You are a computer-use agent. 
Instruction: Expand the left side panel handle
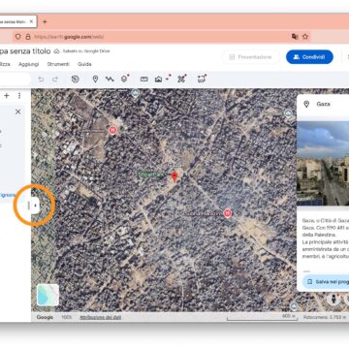pos(35,206)
